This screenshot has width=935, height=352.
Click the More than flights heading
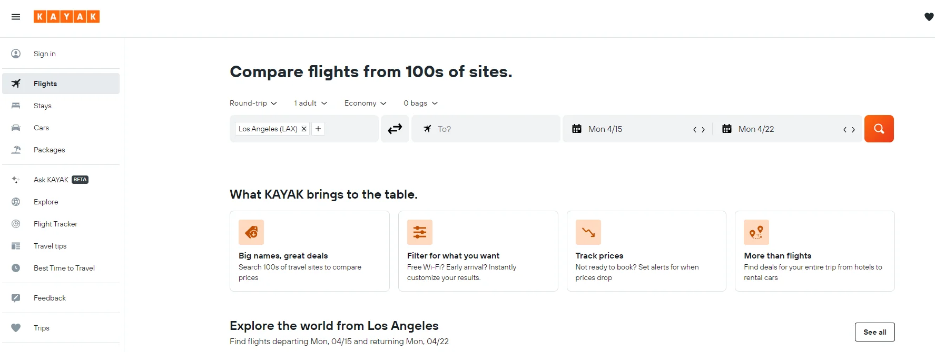777,255
